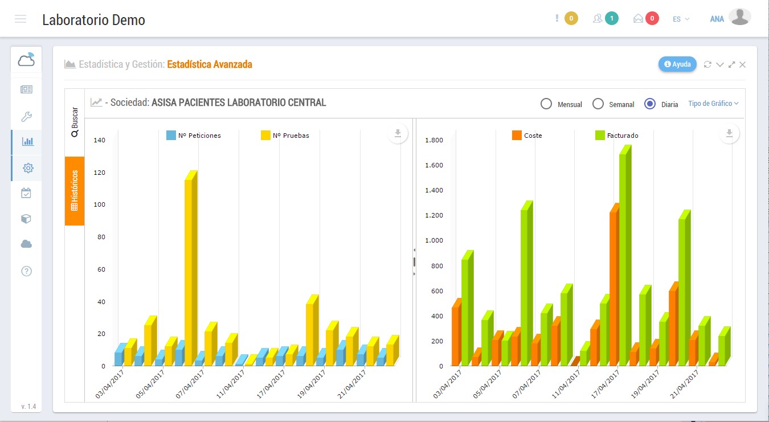Expand the panel to fullscreen

pyautogui.click(x=732, y=64)
